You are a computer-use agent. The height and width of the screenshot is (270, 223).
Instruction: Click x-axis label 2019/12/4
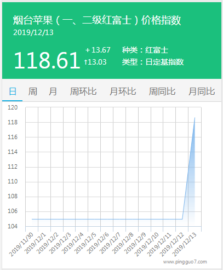click(x=73, y=243)
